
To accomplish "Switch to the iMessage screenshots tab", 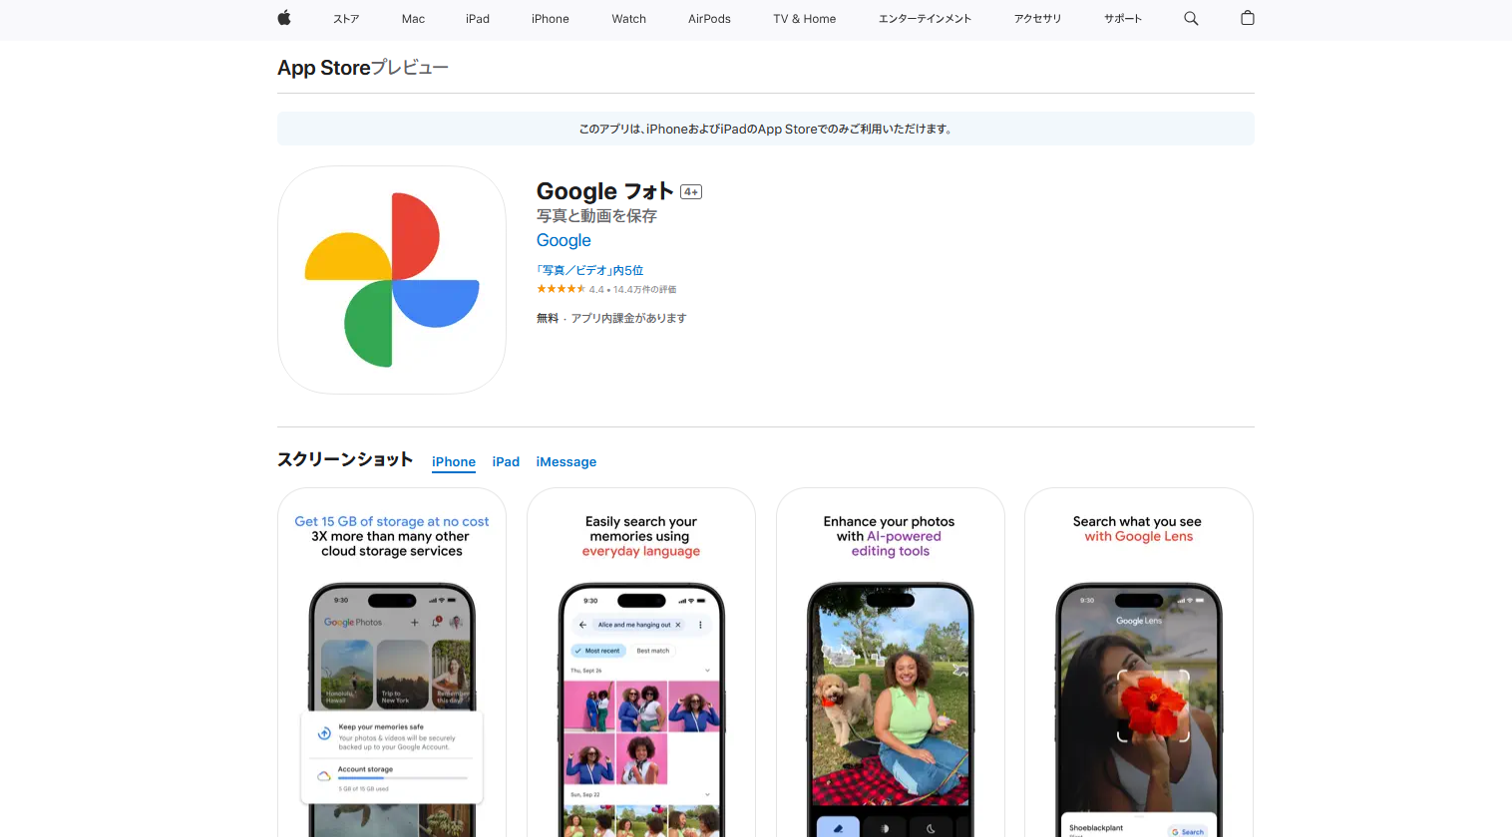I will pyautogui.click(x=566, y=461).
